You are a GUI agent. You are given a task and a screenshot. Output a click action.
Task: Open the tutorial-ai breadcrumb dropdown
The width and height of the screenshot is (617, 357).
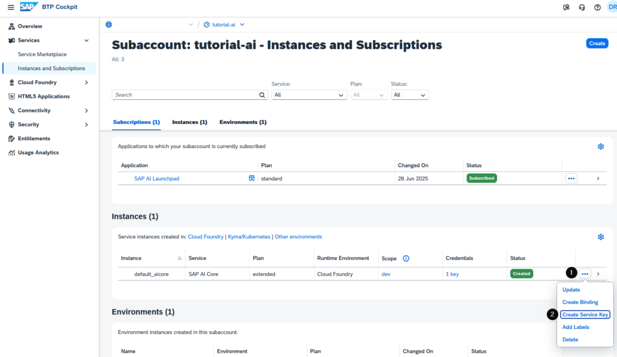click(x=243, y=25)
